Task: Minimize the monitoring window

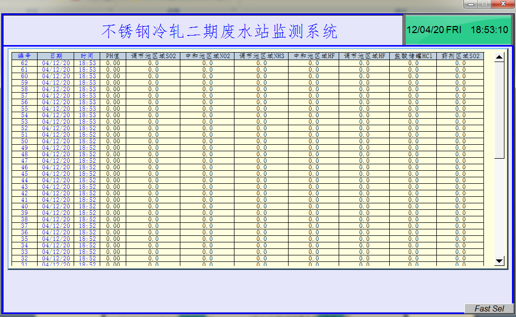Action: (471, 4)
